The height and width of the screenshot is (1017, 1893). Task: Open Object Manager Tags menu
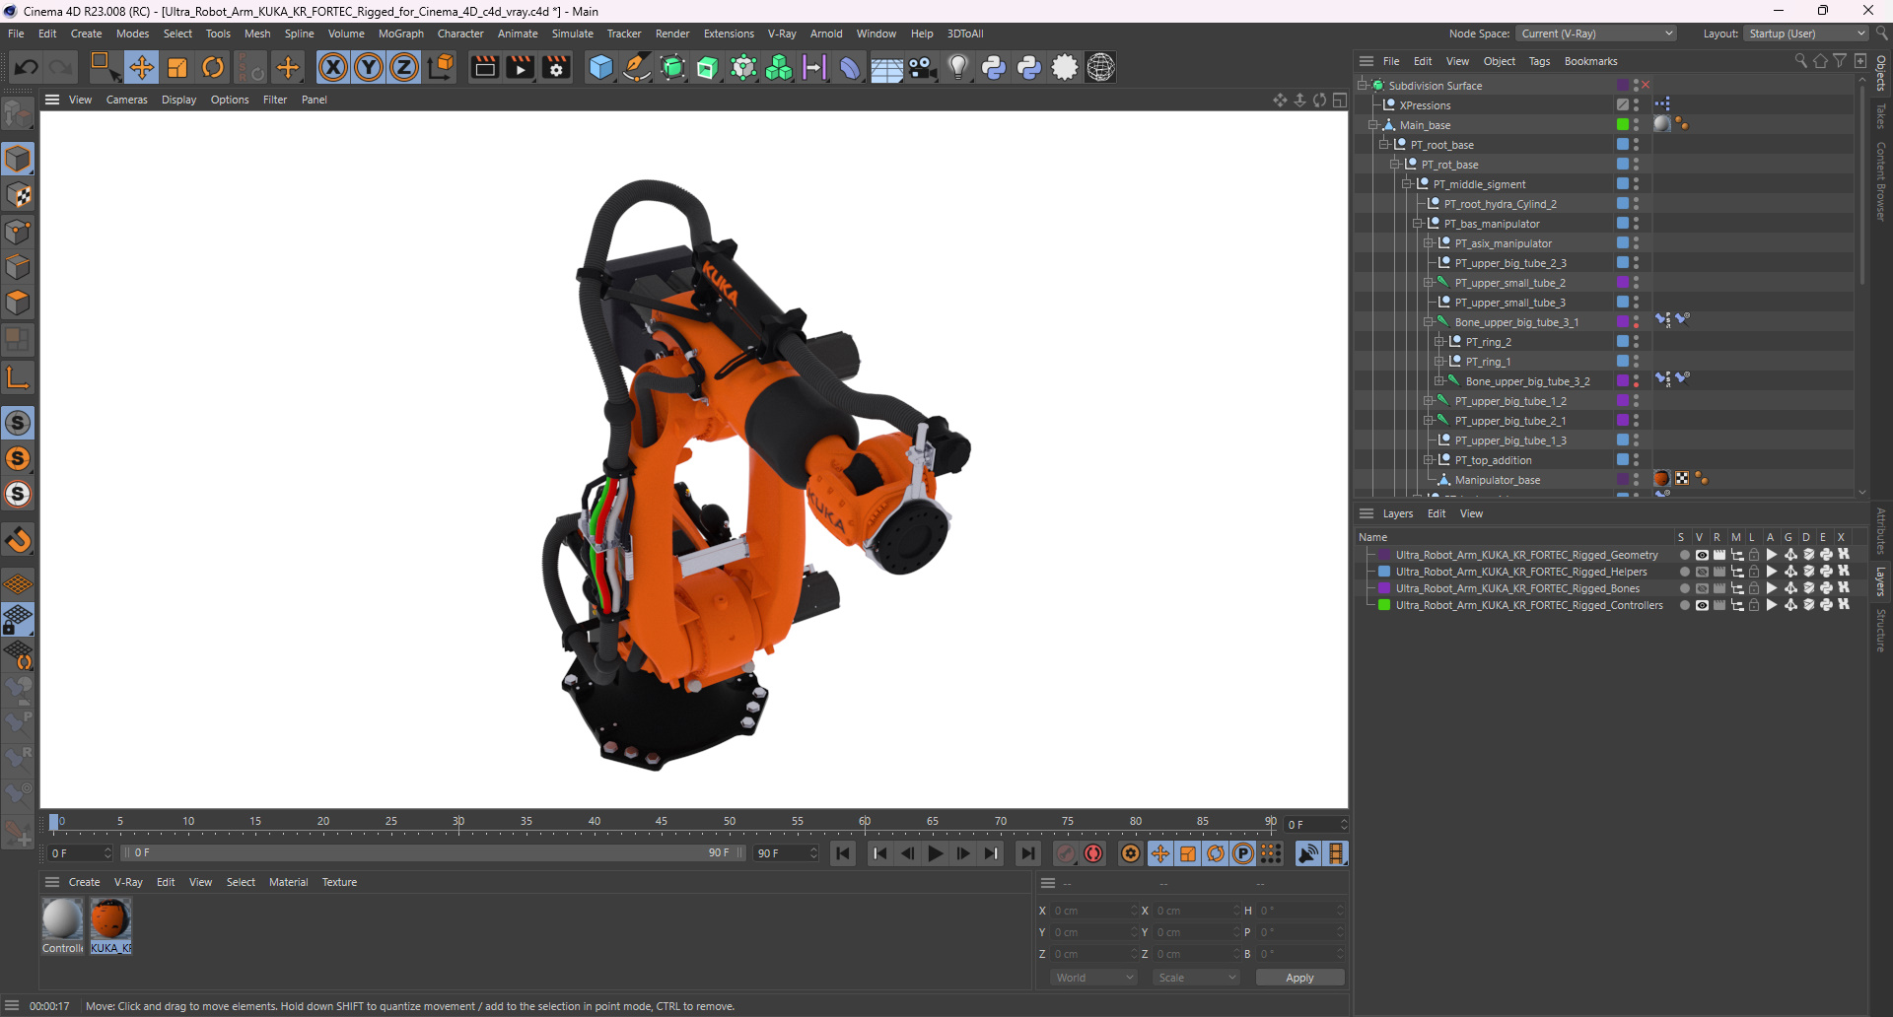[x=1539, y=61]
